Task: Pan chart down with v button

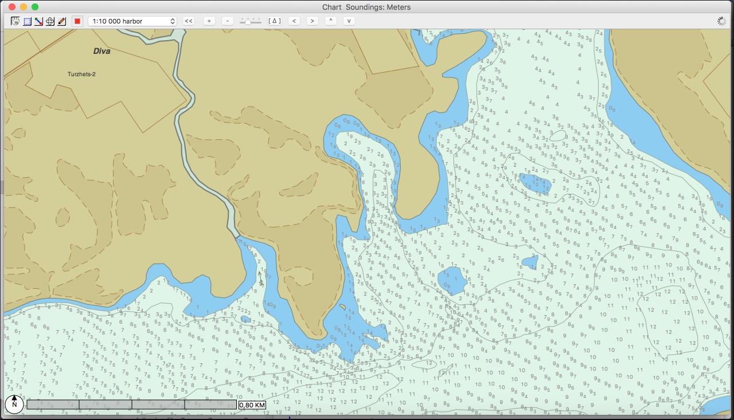Action: [349, 21]
